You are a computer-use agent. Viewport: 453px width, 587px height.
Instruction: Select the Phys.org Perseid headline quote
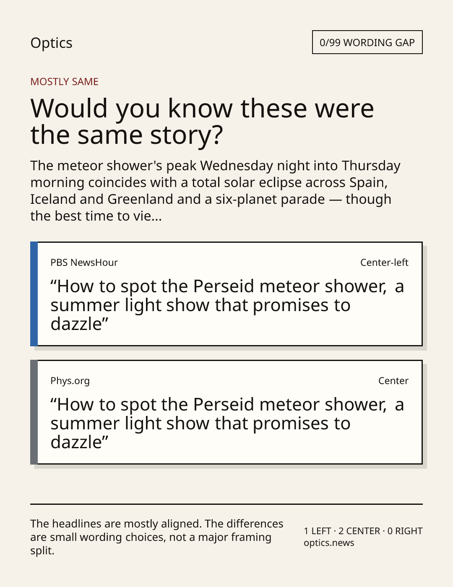tap(227, 423)
